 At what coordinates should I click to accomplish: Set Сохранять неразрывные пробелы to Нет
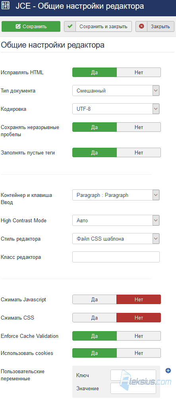click(139, 127)
